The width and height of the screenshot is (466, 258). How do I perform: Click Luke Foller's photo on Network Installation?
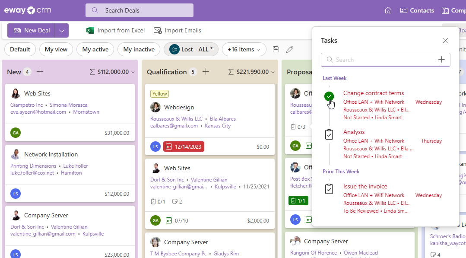16,154
